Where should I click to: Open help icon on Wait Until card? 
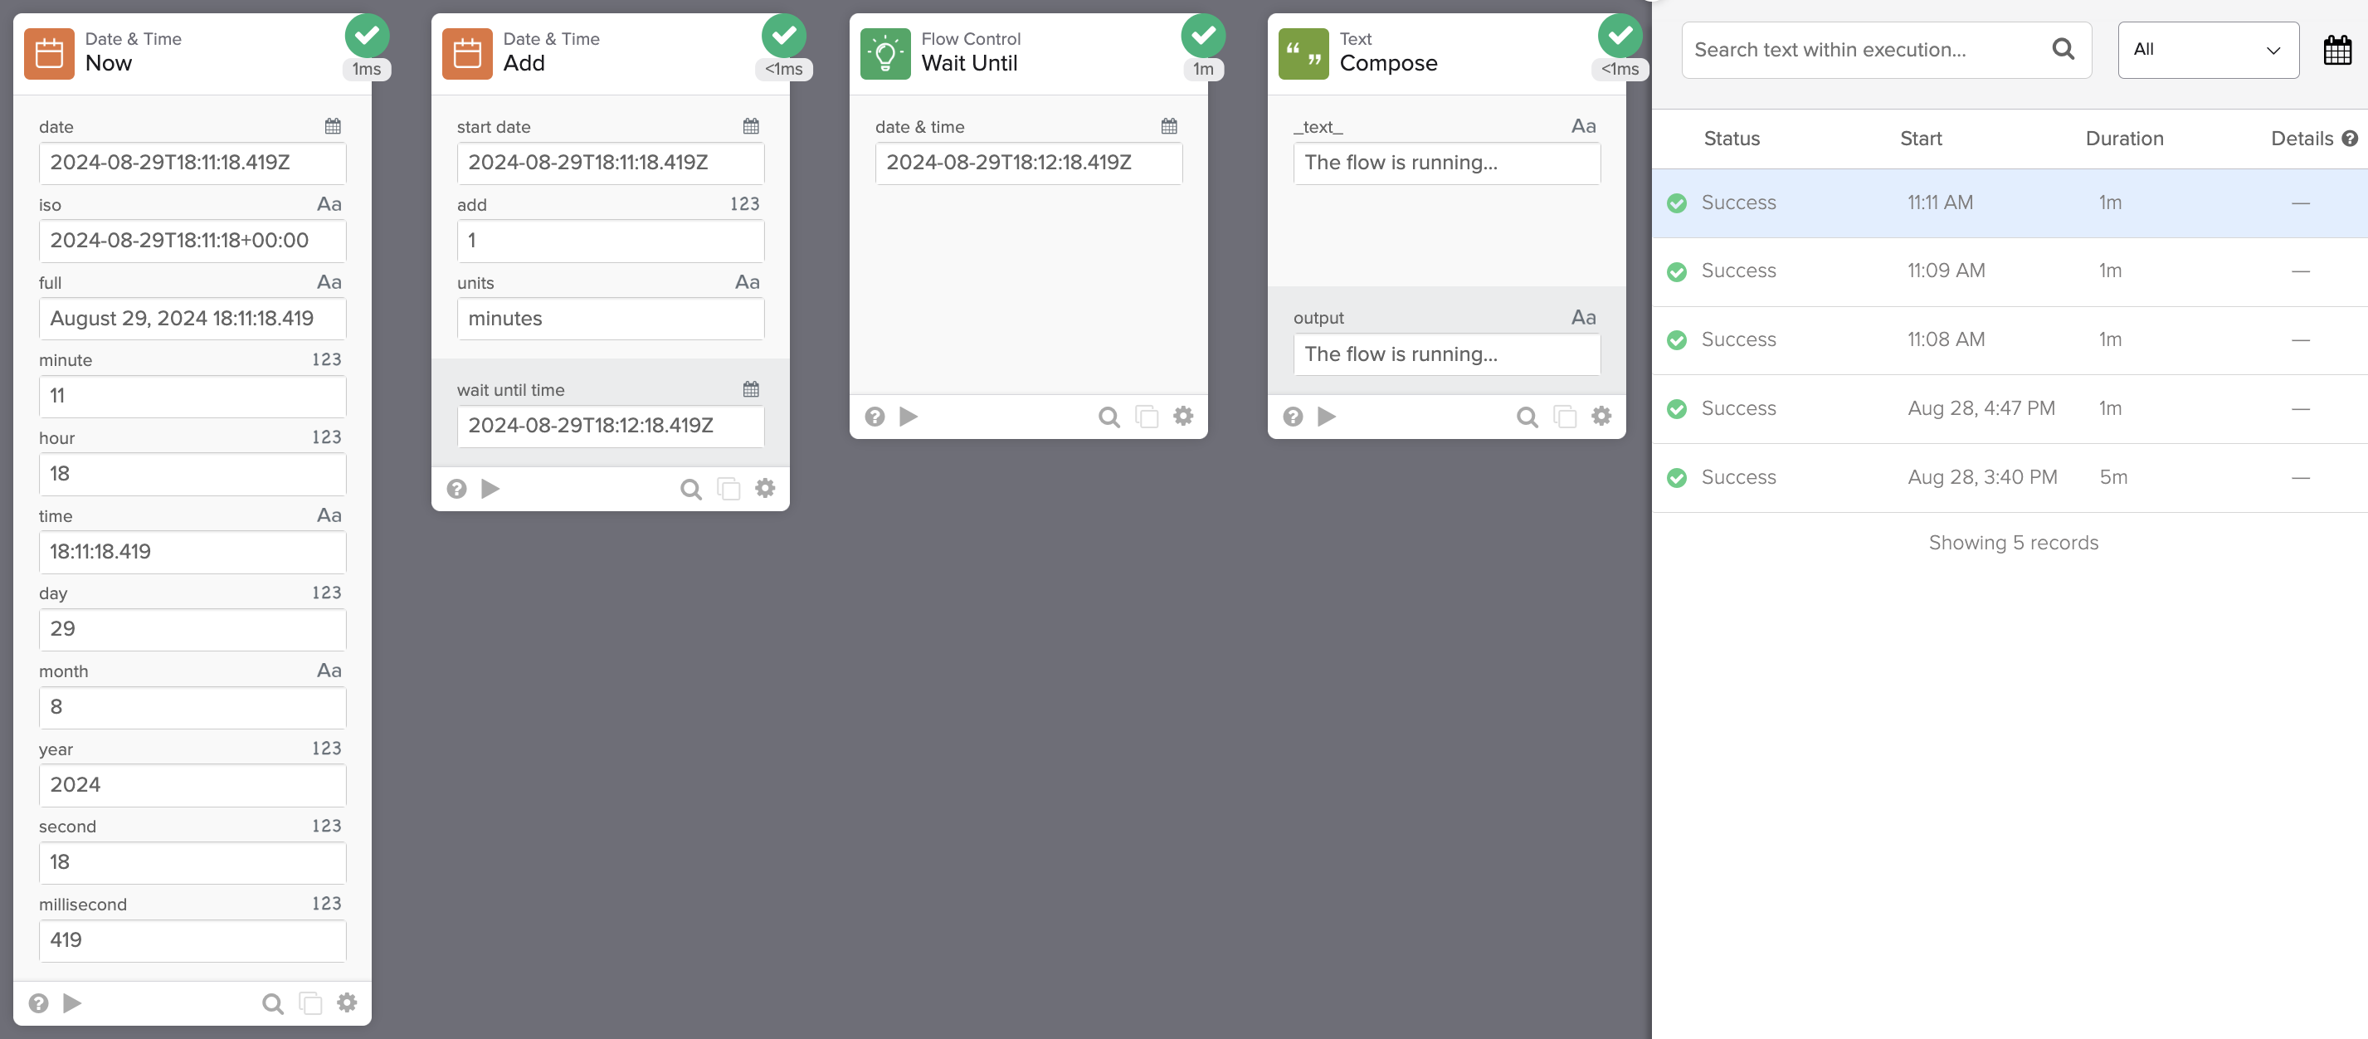[x=875, y=417]
